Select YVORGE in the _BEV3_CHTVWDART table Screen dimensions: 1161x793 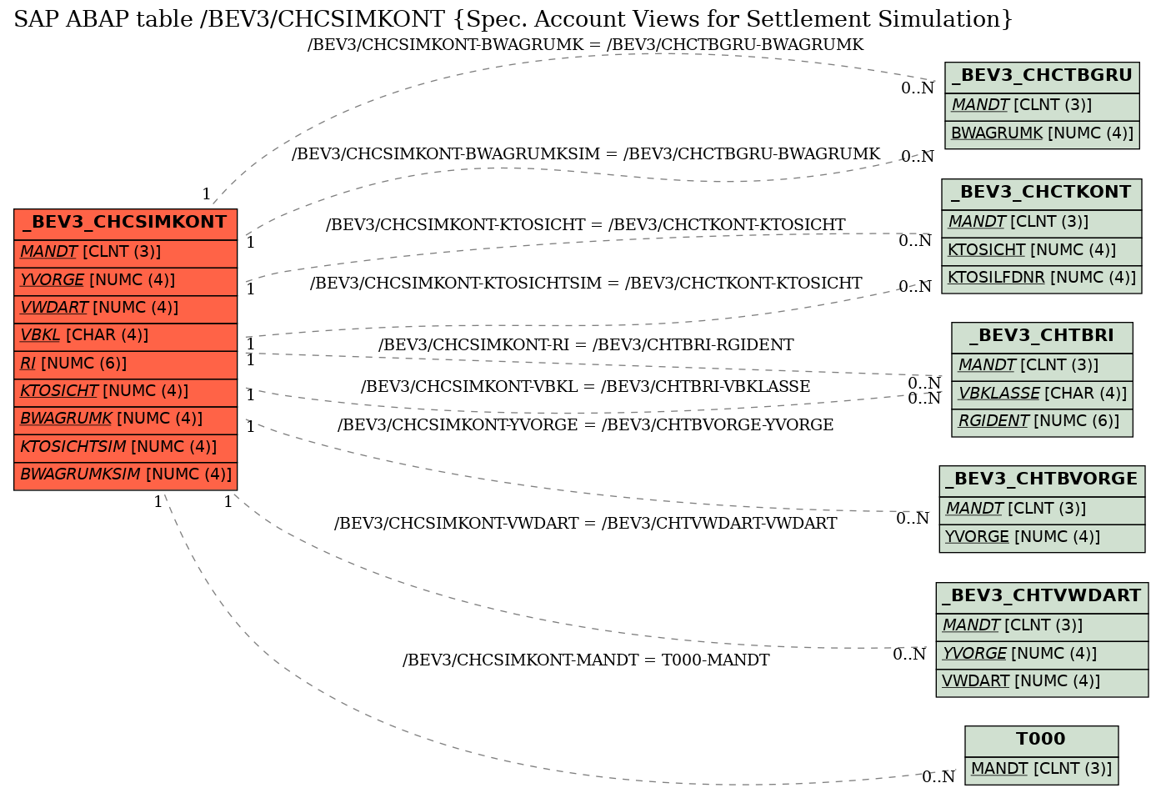pyautogui.click(x=1042, y=654)
